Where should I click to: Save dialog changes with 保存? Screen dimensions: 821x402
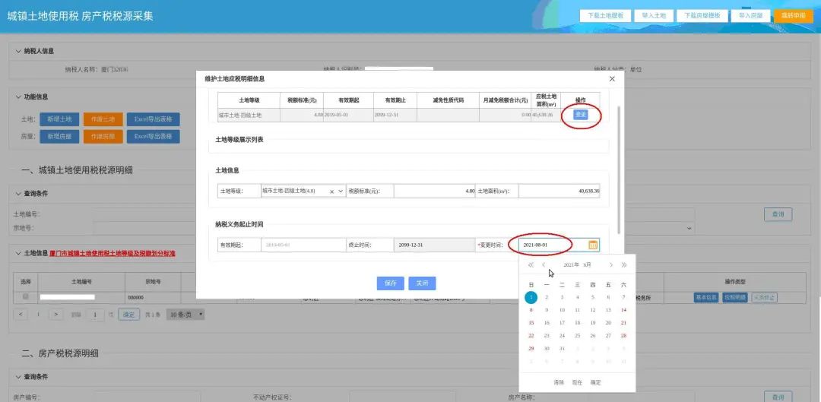tap(391, 283)
